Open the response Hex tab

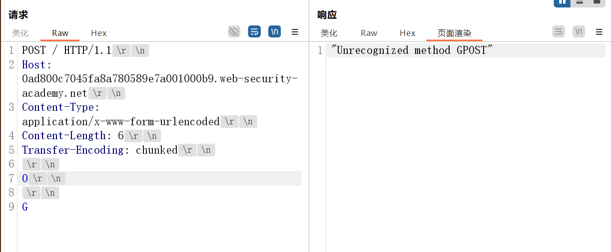(x=408, y=33)
